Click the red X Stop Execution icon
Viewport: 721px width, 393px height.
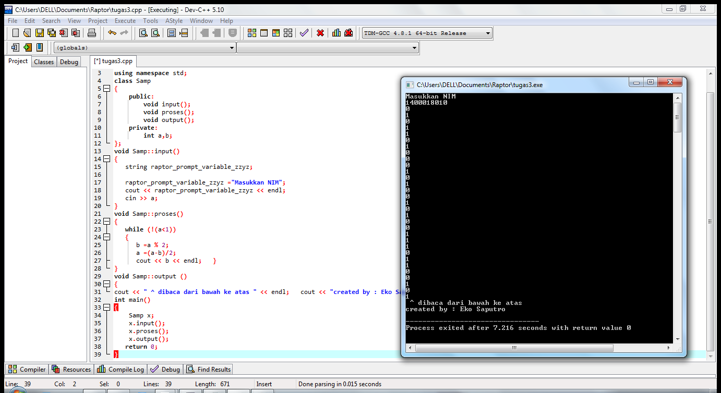[x=320, y=33]
